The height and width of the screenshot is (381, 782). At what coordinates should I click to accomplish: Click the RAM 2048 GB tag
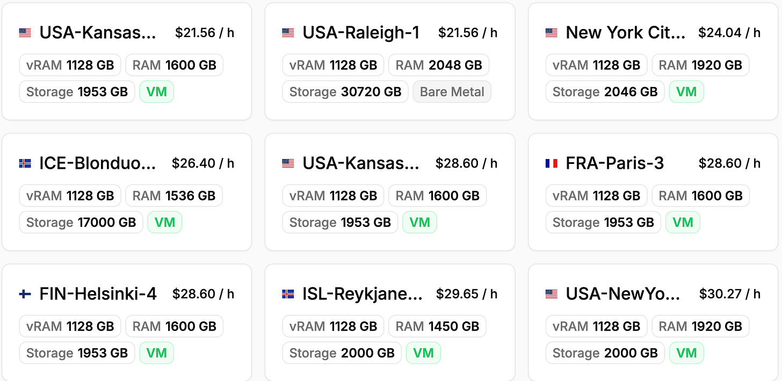pos(439,65)
